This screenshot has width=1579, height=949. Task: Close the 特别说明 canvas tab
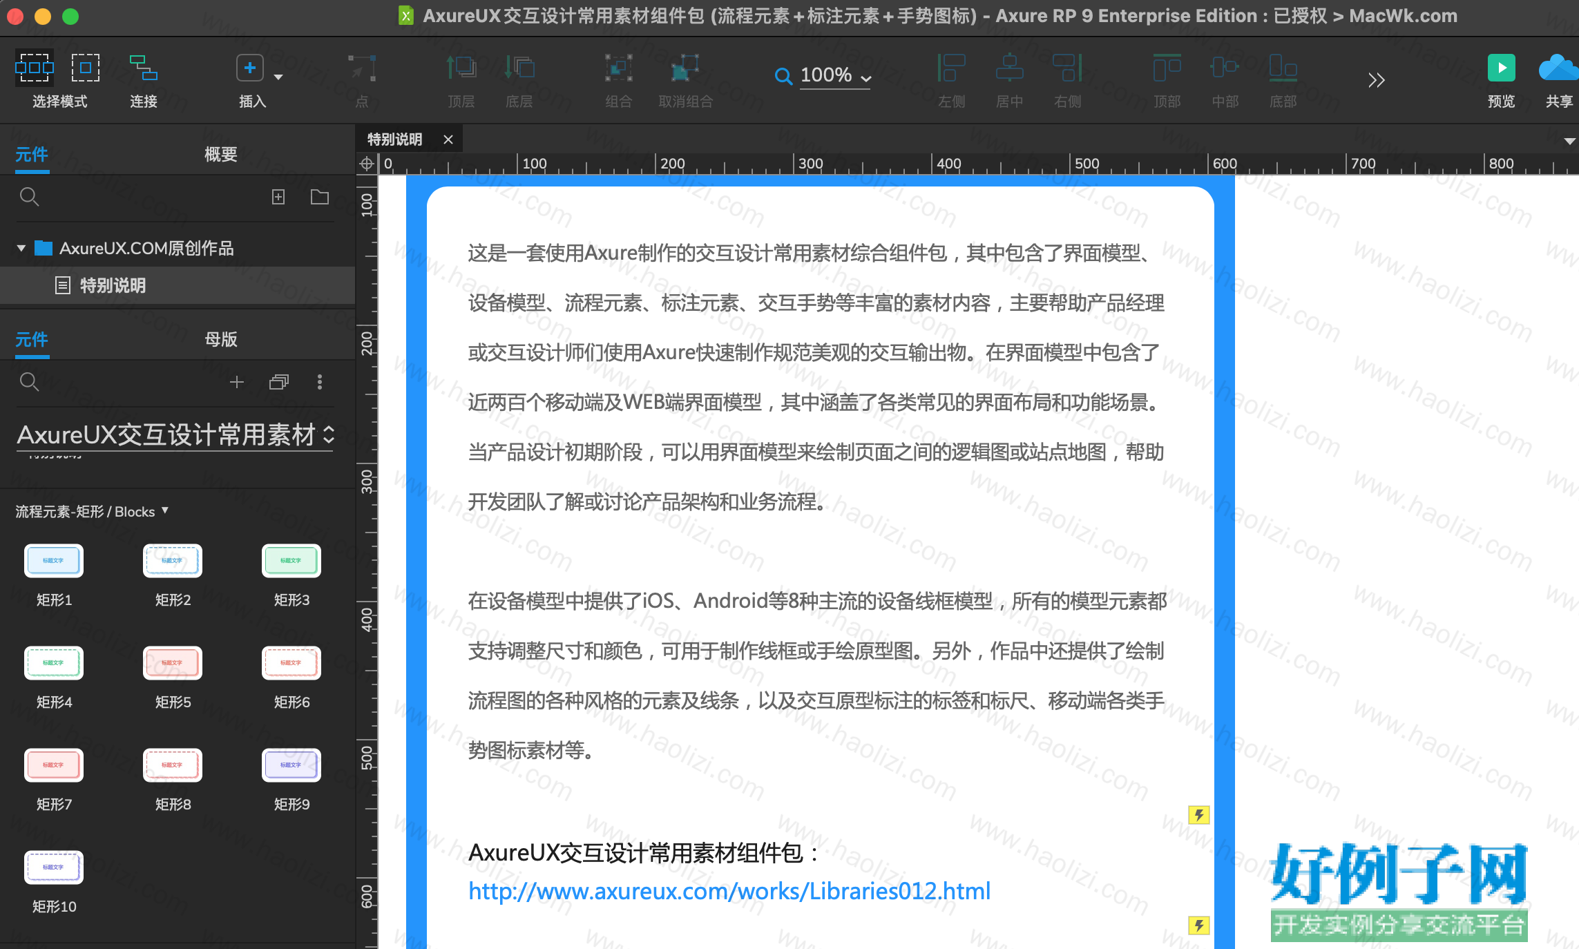pos(448,140)
